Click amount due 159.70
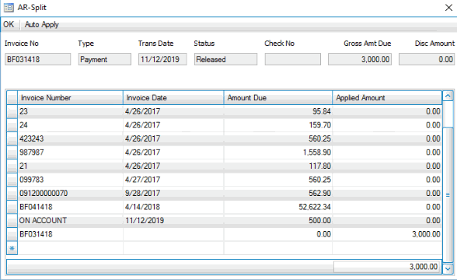The height and width of the screenshot is (280, 457). tap(278, 125)
